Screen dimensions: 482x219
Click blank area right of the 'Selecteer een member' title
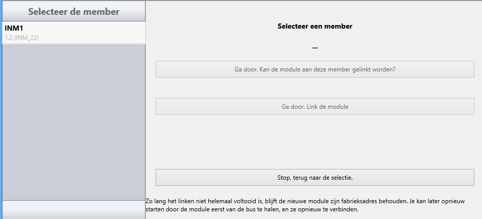415,26
